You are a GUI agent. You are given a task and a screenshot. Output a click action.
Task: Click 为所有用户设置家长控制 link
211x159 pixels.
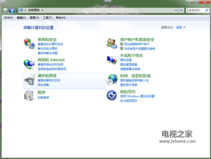click(139, 49)
